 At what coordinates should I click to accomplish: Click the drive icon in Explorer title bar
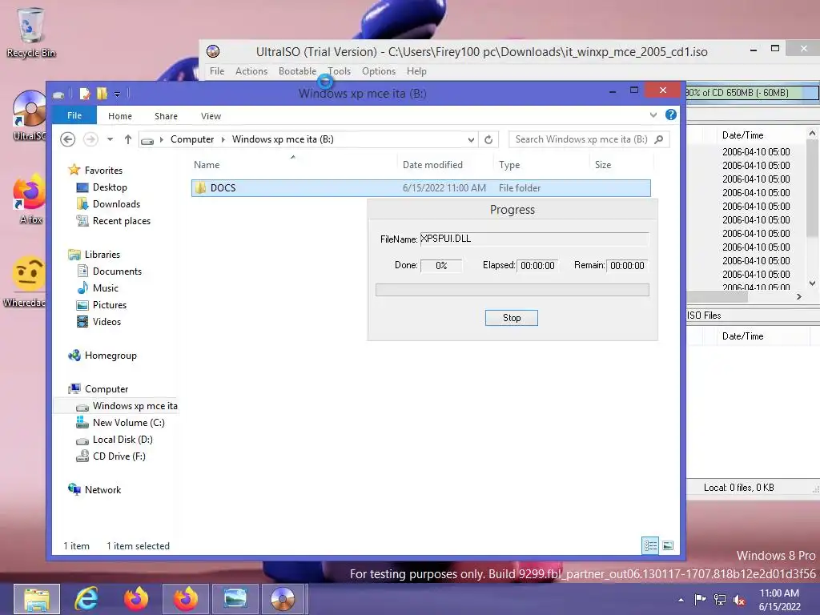click(58, 94)
